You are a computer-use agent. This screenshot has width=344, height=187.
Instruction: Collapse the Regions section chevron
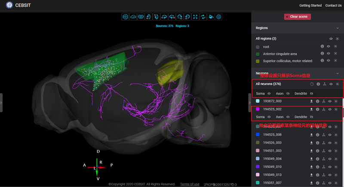pos(338,28)
